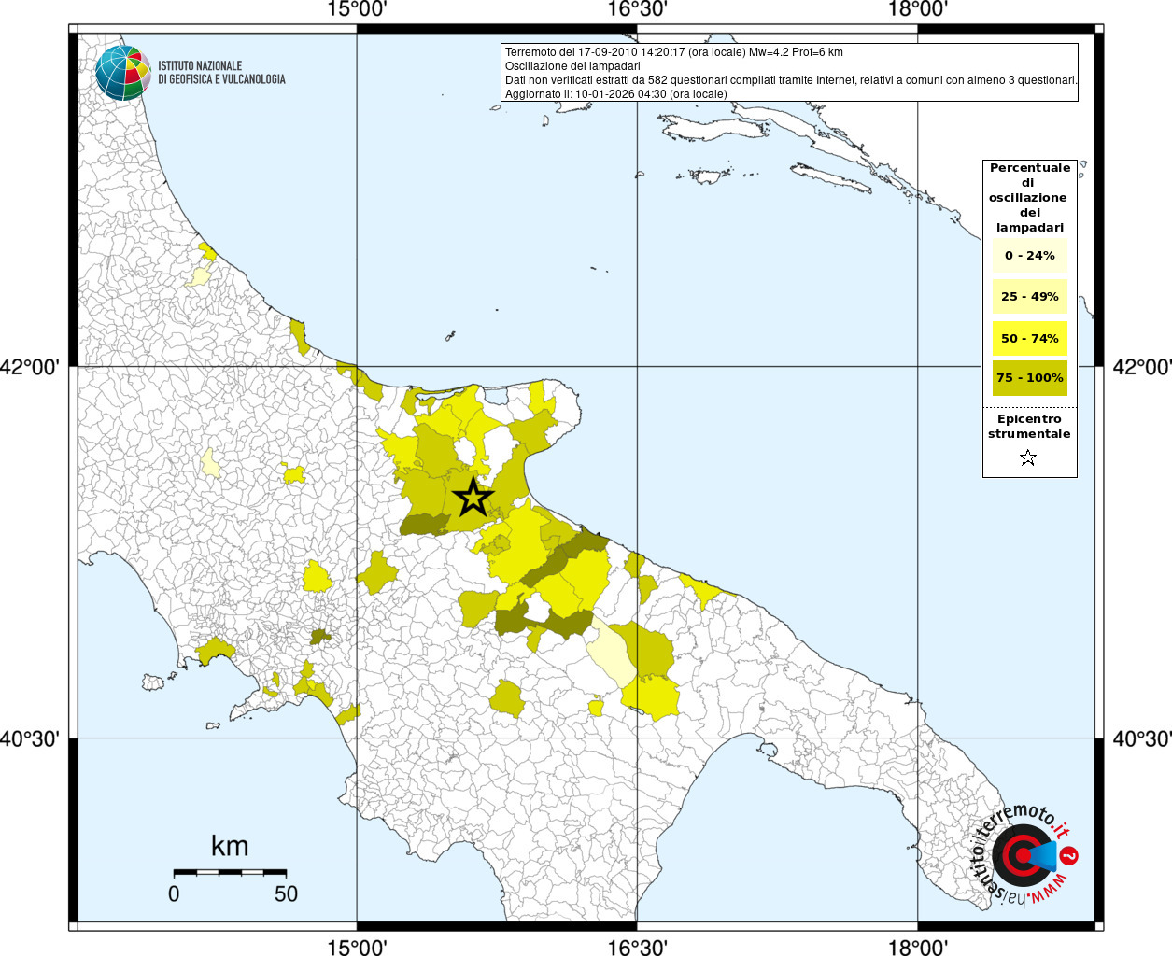Viewport: 1172px width, 956px height.
Task: Select the 25 - 49% legend swatch
Action: (x=1029, y=297)
